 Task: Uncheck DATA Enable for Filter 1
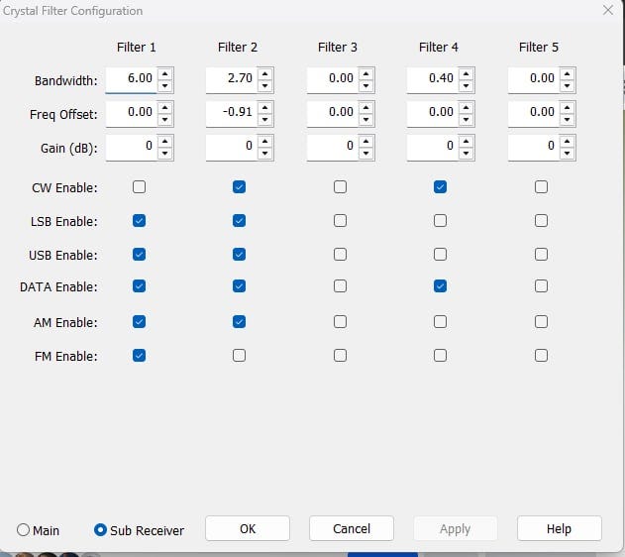click(139, 286)
